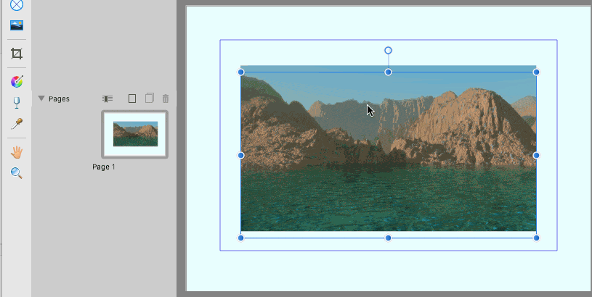This screenshot has height=297, width=592.
Task: Click the bookmark list icon in Pages
Action: coord(108,99)
